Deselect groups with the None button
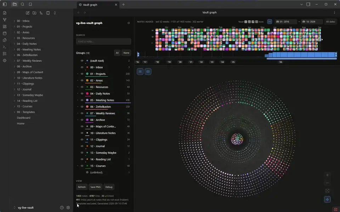This screenshot has height=212, width=340. point(126,53)
